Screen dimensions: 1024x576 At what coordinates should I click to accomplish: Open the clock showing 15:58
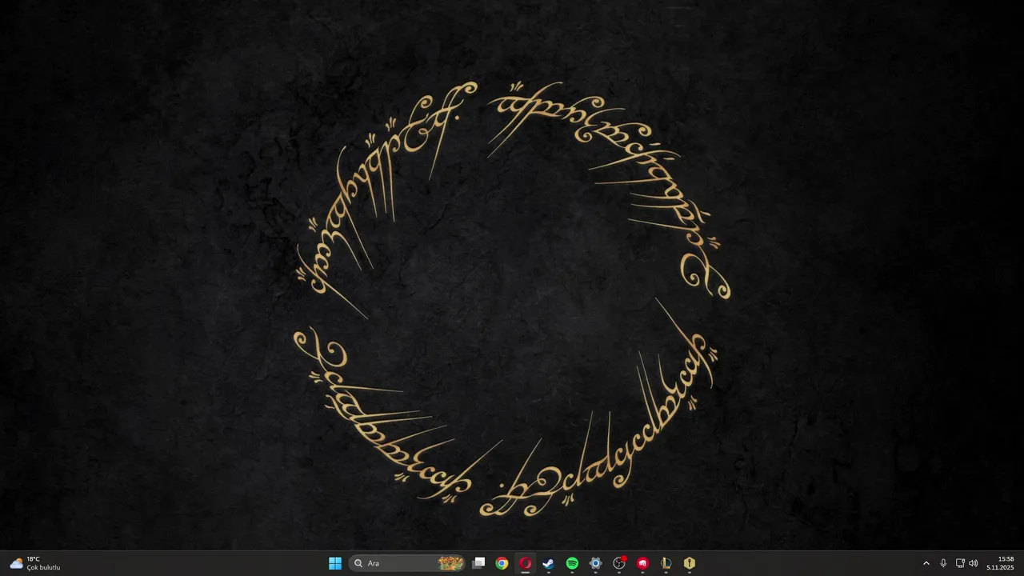1001,563
